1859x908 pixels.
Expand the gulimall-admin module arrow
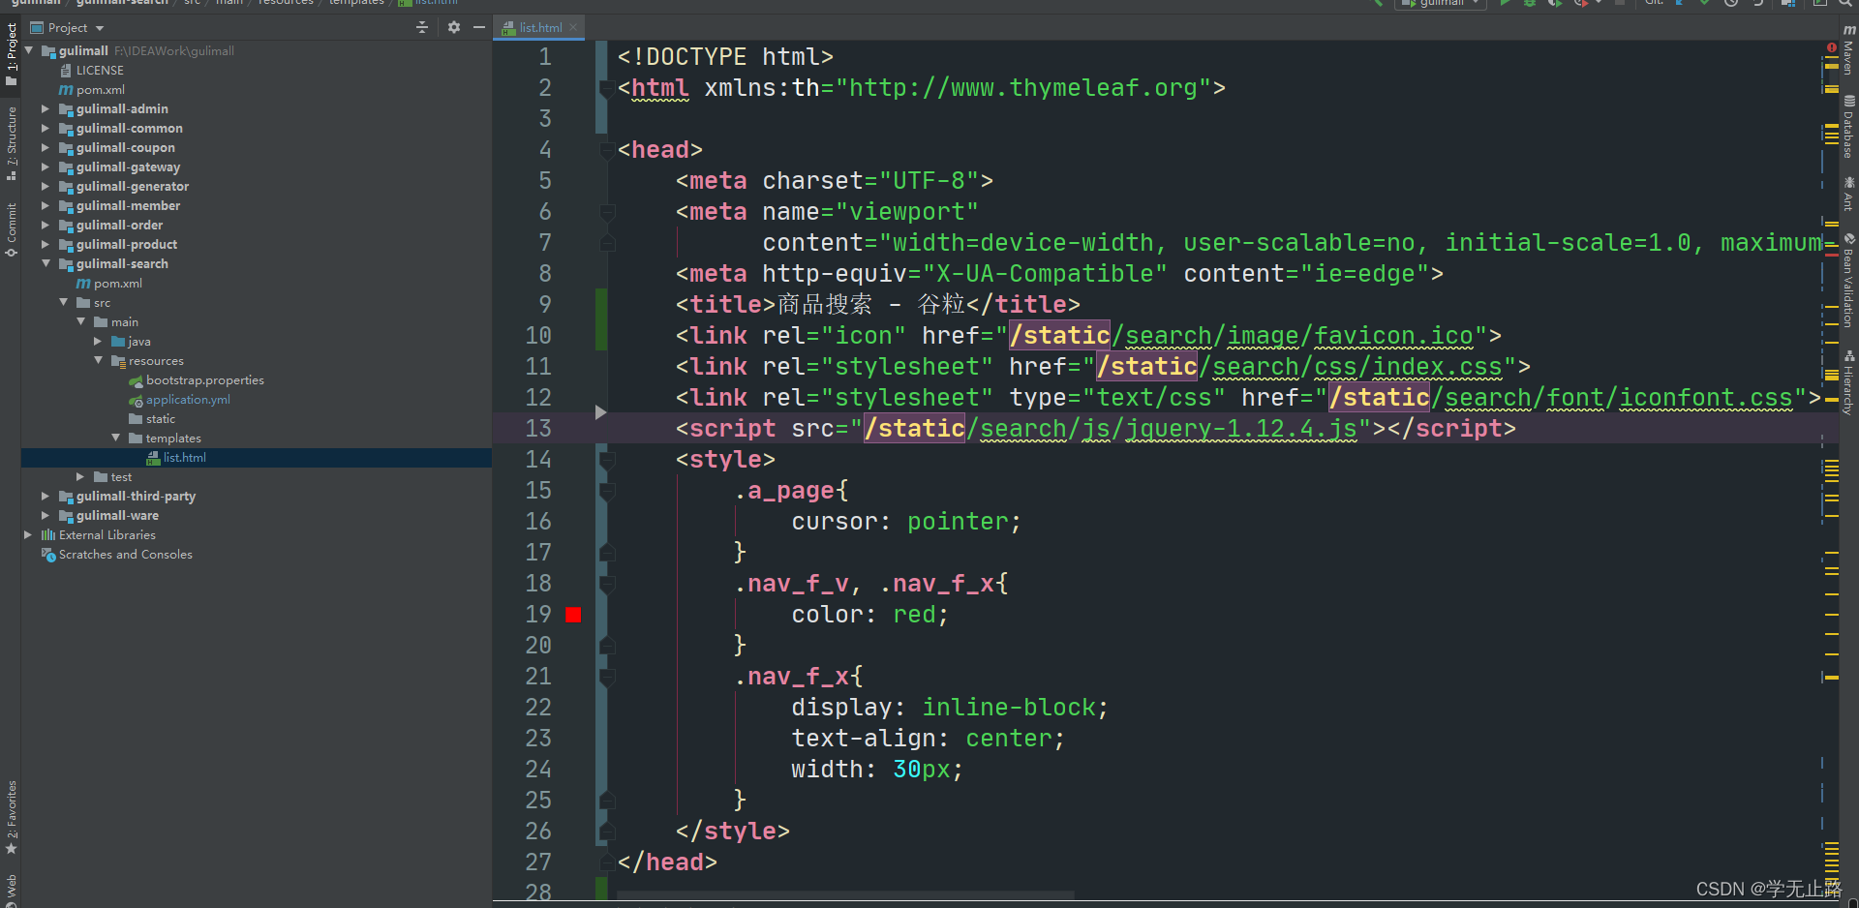click(46, 109)
